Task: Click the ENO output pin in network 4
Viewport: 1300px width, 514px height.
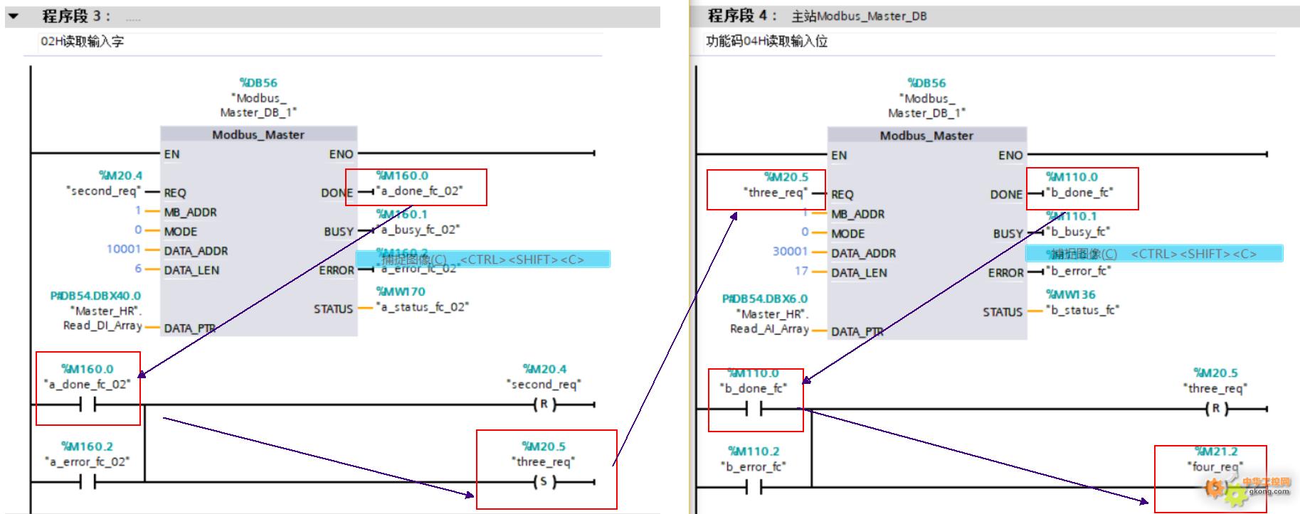Action: point(1010,155)
